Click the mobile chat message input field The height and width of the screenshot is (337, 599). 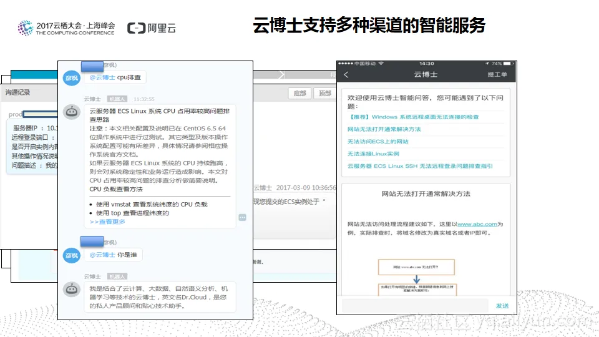point(415,306)
